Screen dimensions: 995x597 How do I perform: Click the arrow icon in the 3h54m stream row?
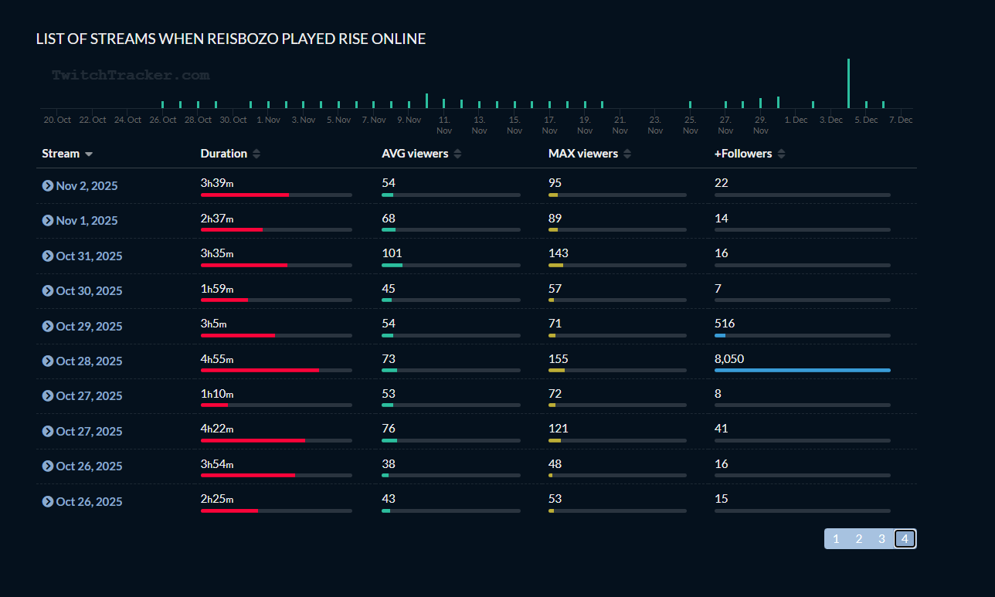(47, 466)
